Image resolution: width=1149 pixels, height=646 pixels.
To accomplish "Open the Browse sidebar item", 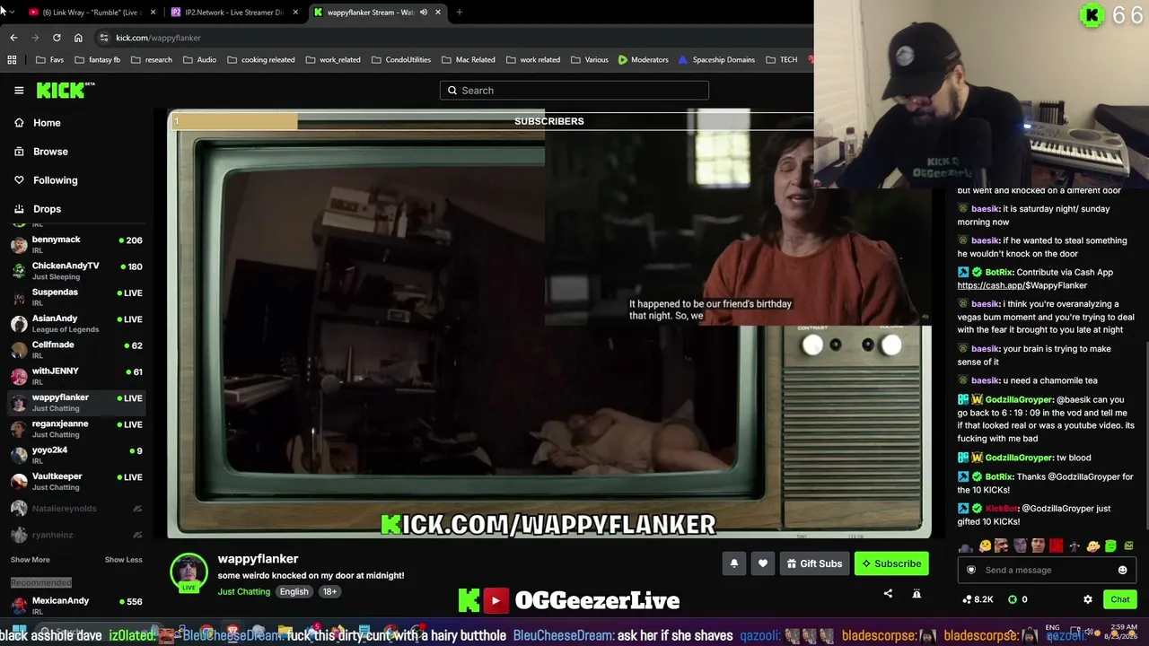I will (x=50, y=152).
